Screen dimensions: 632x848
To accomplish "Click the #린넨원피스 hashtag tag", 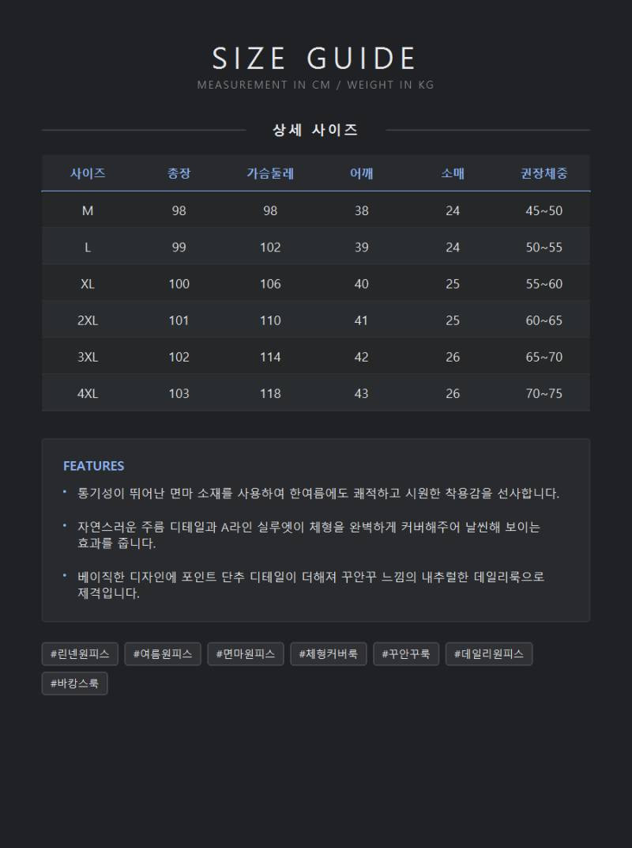I will tap(80, 654).
